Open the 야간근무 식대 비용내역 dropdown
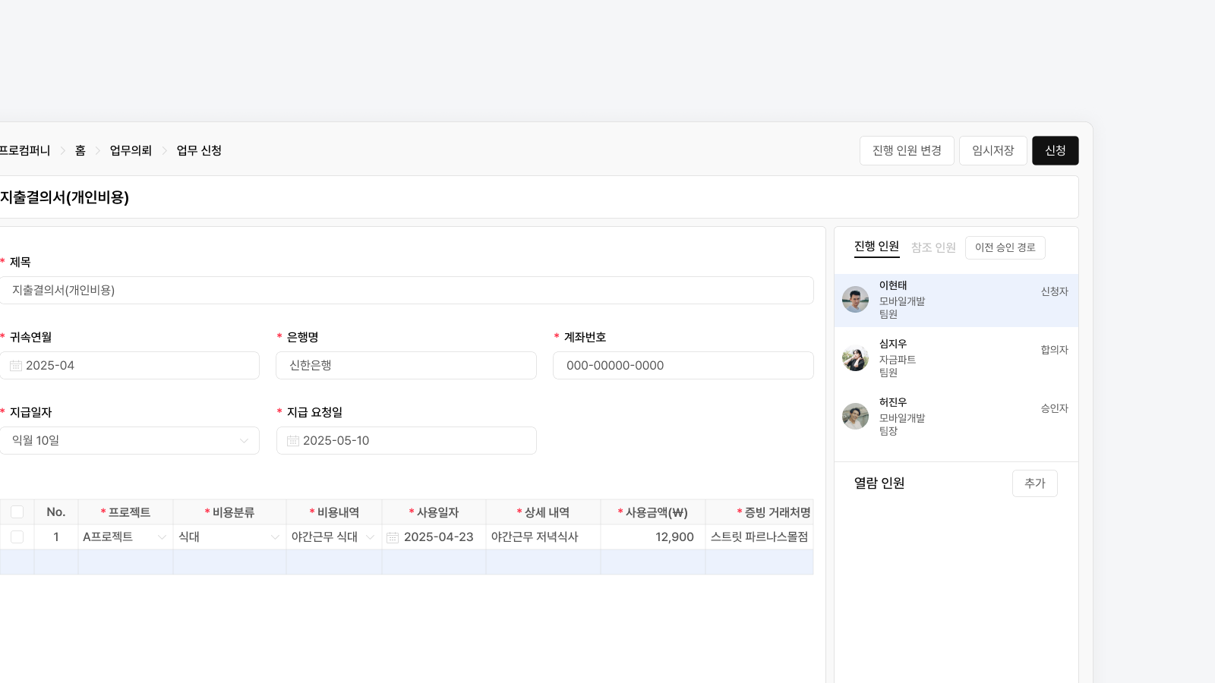This screenshot has height=683, width=1215. (x=333, y=537)
